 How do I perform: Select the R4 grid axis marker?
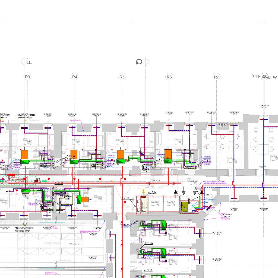tap(75, 77)
